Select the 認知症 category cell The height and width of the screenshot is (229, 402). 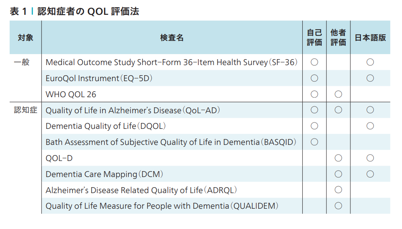click(x=25, y=110)
